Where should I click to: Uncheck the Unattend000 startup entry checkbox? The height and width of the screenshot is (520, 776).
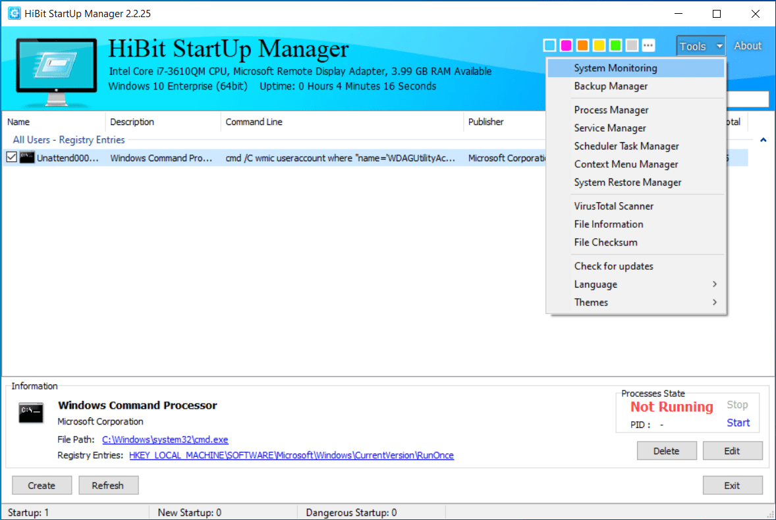11,157
